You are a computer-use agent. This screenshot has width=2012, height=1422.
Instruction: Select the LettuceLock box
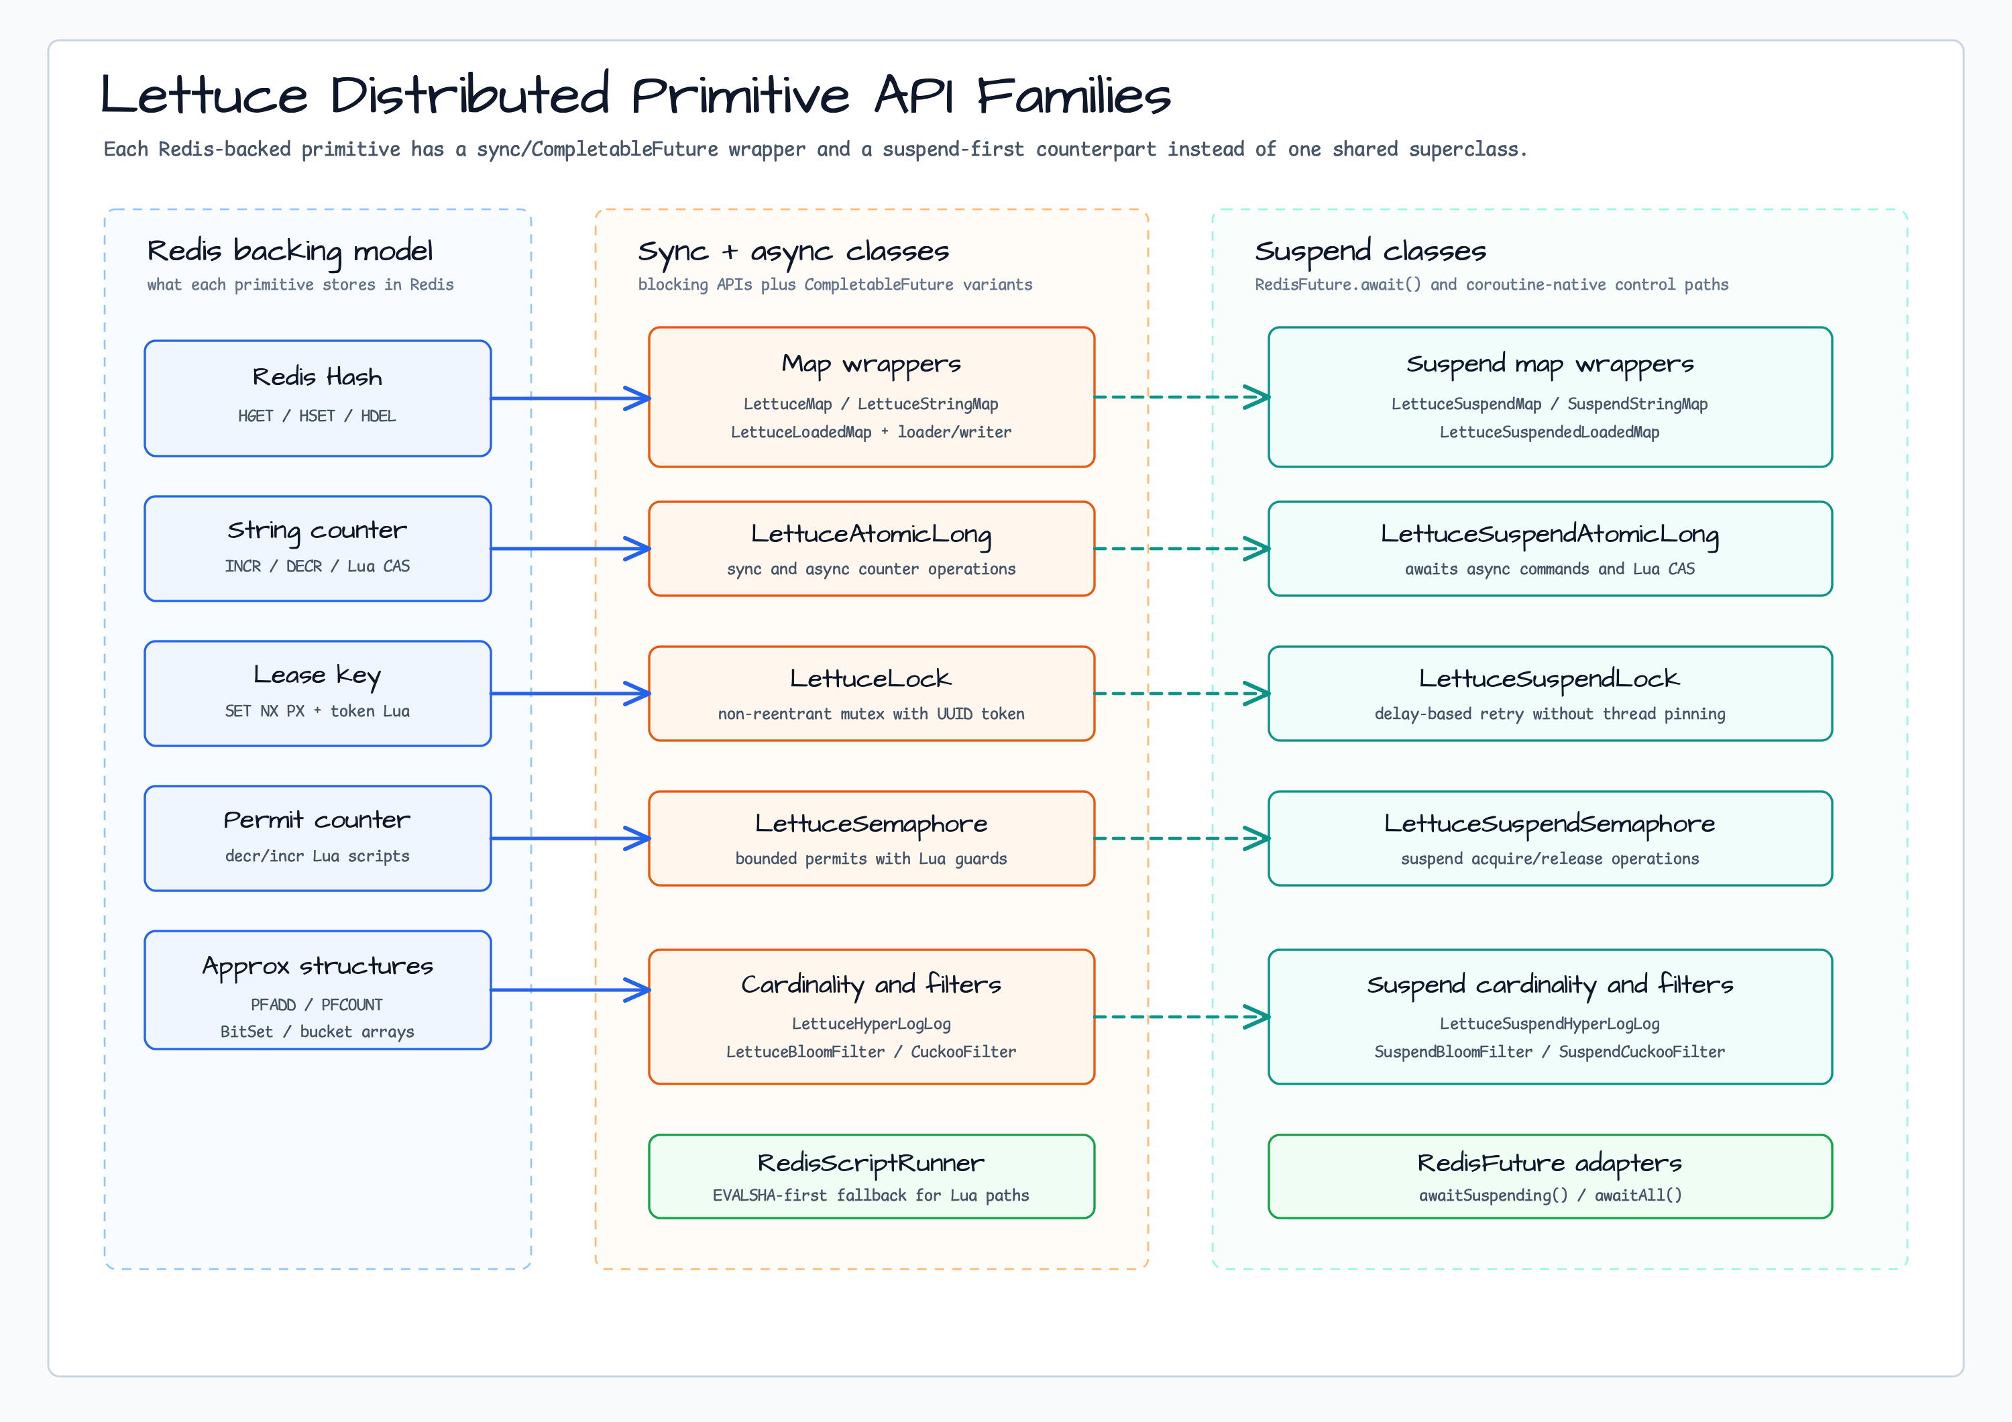click(x=872, y=694)
